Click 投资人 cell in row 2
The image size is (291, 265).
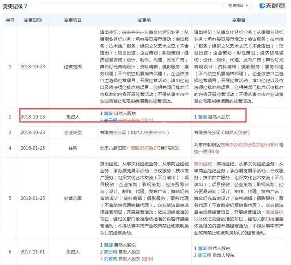pyautogui.click(x=73, y=117)
